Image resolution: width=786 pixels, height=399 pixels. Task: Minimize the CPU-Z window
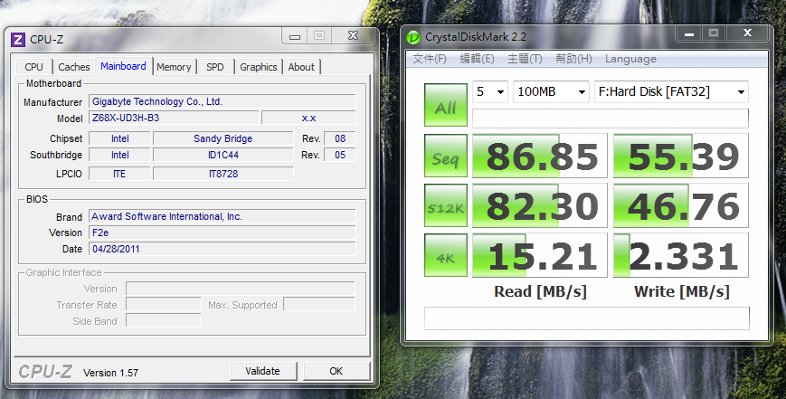295,35
